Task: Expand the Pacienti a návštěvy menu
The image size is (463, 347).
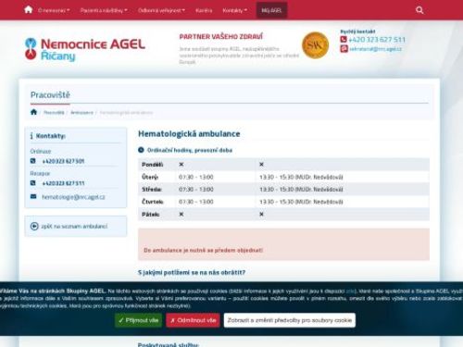Action: pyautogui.click(x=104, y=10)
